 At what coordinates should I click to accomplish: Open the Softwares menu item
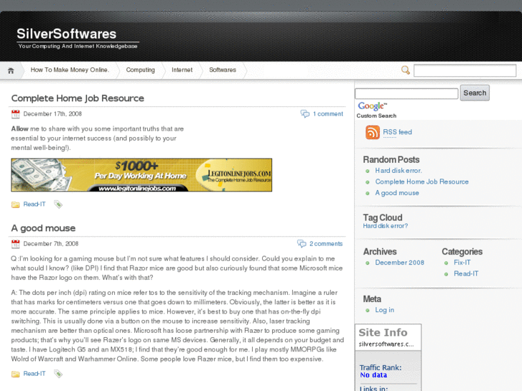click(x=223, y=70)
